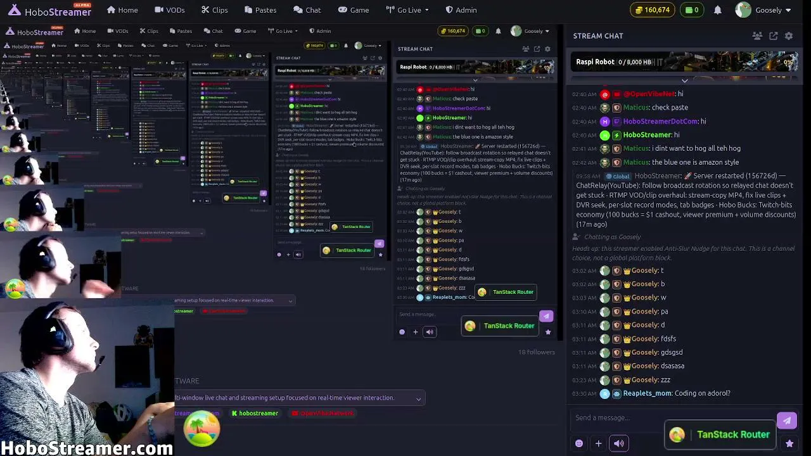Image resolution: width=811 pixels, height=456 pixels.
Task: Click the shield badge on the 'check paste' message
Action: click(616, 108)
